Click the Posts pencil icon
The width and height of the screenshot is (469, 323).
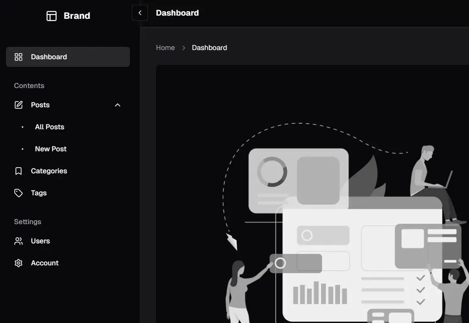18,104
